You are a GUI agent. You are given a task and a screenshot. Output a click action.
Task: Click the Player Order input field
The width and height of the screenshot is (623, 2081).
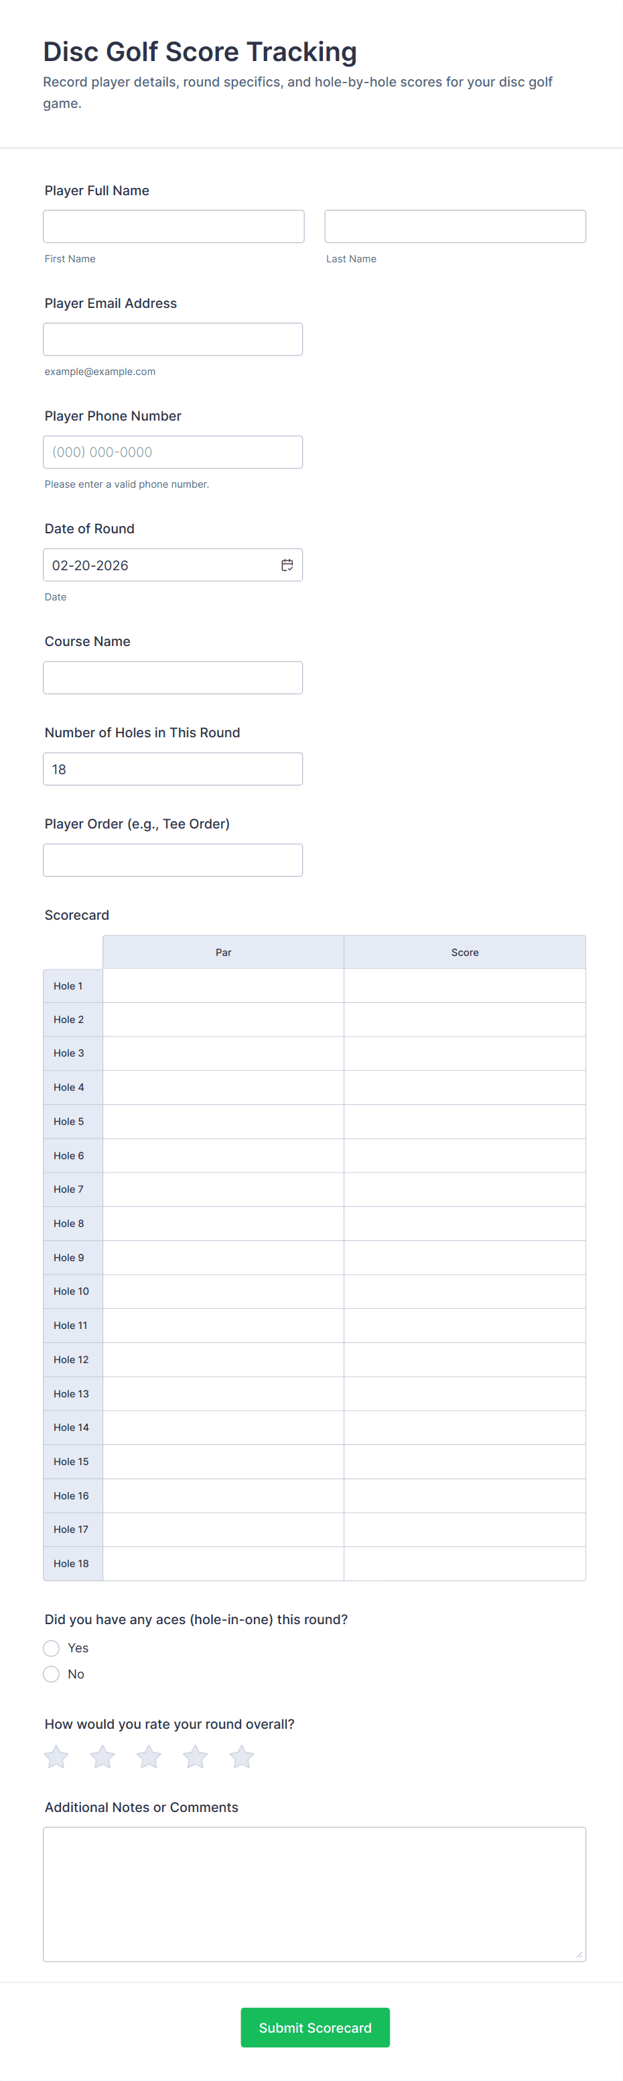coord(173,860)
